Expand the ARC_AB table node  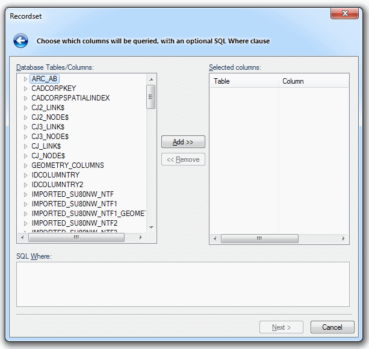click(25, 79)
